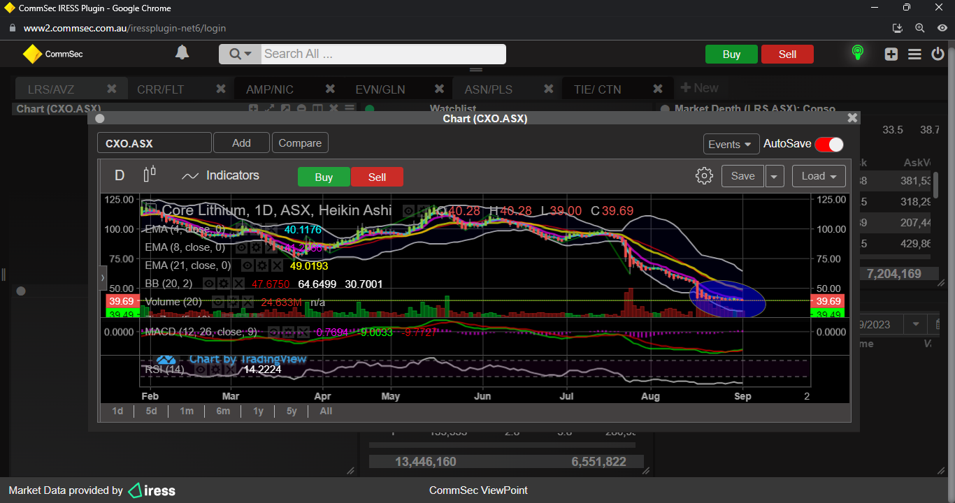955x503 pixels.
Task: Click the CXO.ASX symbol input field
Action: pyautogui.click(x=155, y=143)
